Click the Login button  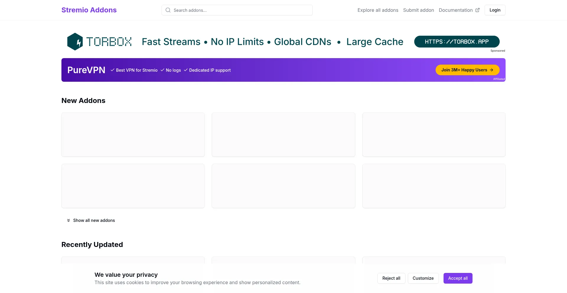(x=495, y=10)
